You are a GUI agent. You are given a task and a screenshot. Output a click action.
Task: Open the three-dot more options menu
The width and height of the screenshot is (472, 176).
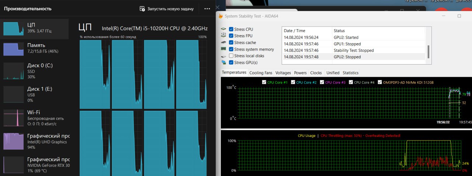pos(207,8)
